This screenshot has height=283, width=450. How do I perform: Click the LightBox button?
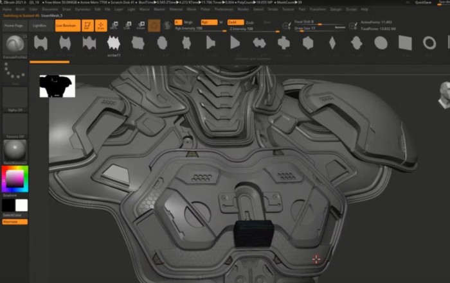[40, 25]
